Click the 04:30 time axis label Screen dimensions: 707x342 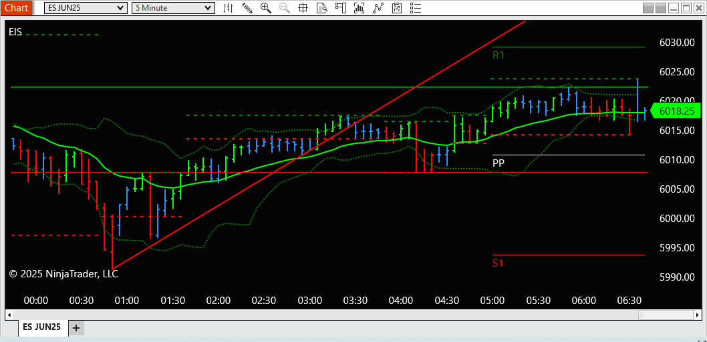point(446,300)
